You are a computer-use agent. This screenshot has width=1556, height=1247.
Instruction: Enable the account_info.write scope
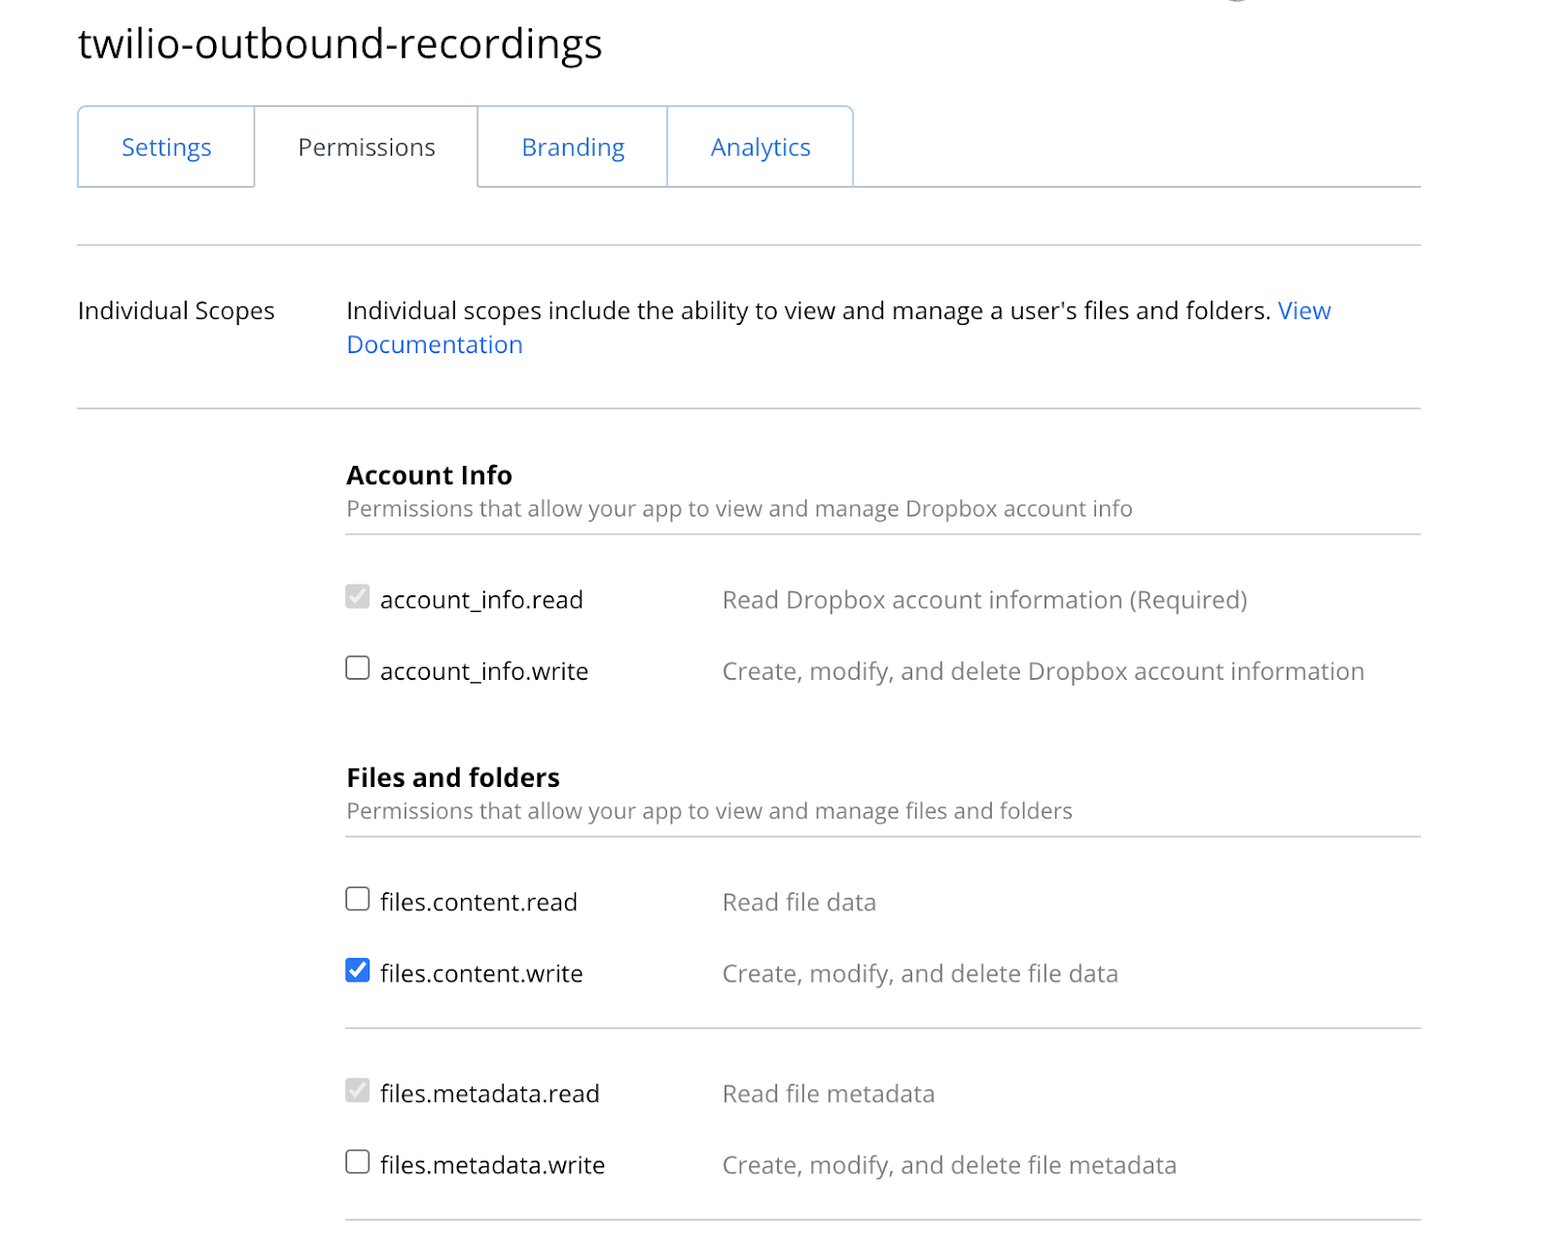[x=358, y=668]
